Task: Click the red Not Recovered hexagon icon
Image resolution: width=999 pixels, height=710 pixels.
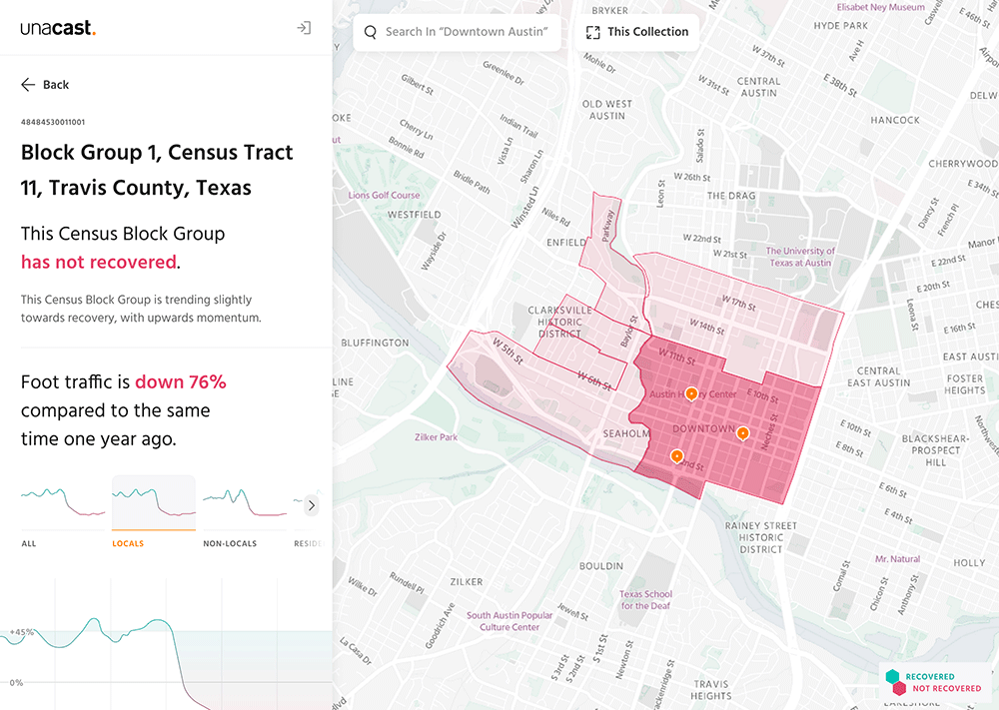Action: (x=899, y=688)
